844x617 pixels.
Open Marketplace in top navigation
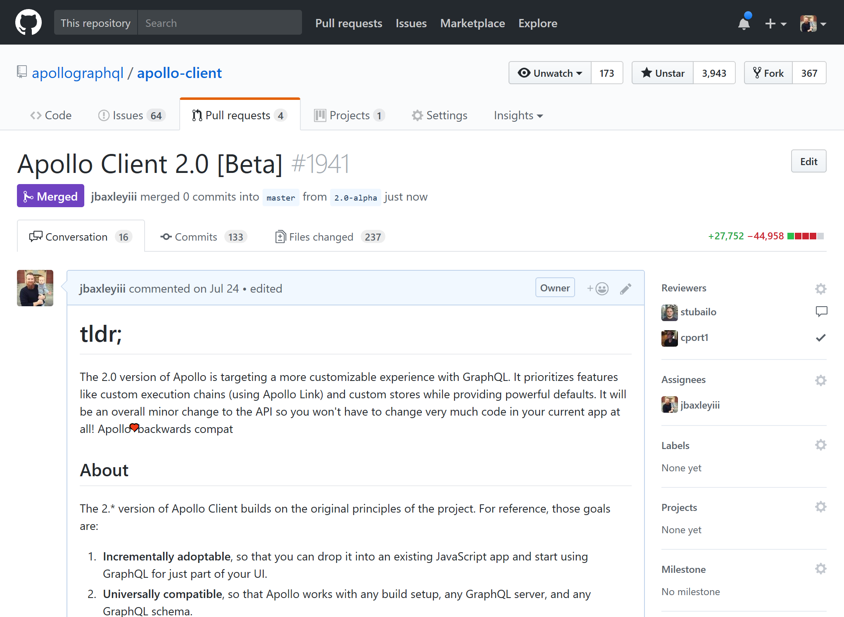coord(473,23)
